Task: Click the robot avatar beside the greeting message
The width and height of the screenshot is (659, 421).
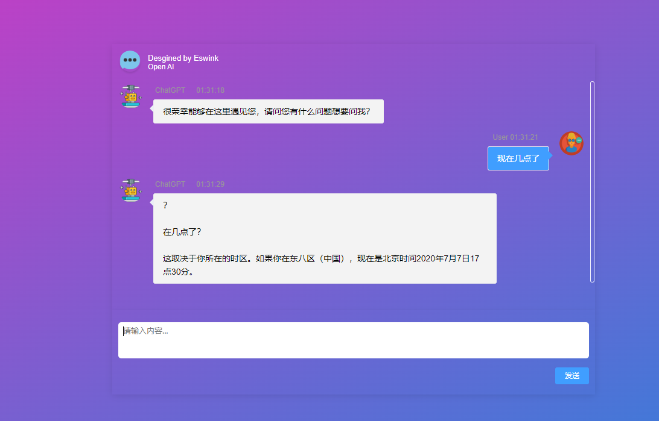Action: click(x=130, y=96)
